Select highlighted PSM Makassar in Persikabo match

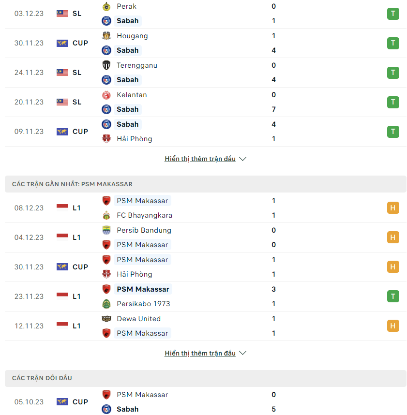point(143,289)
